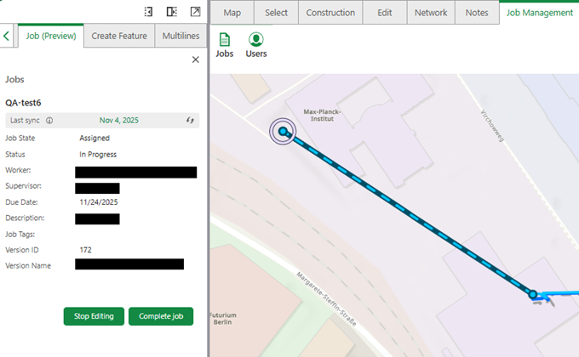Open the Network ribbon tab

click(x=431, y=13)
